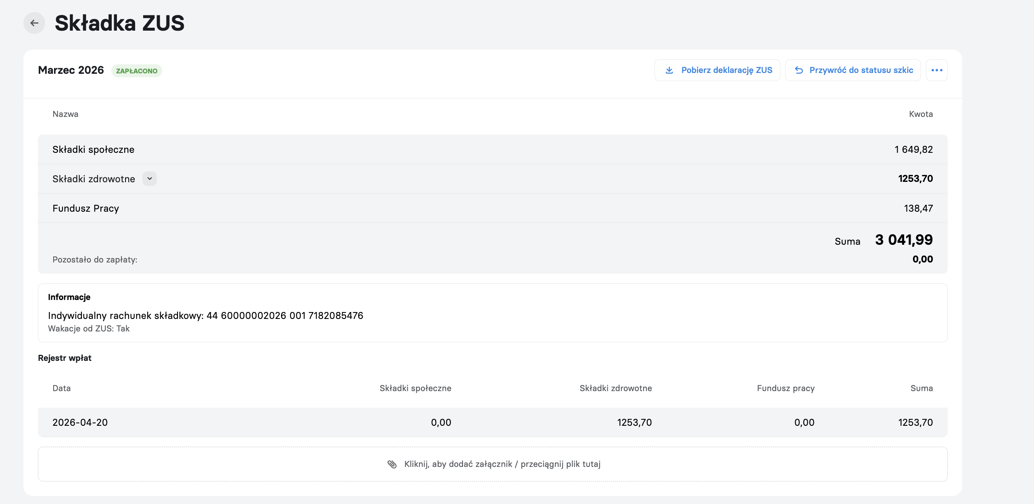Click the Marzec 2026 heading
The image size is (1034, 504).
click(71, 70)
